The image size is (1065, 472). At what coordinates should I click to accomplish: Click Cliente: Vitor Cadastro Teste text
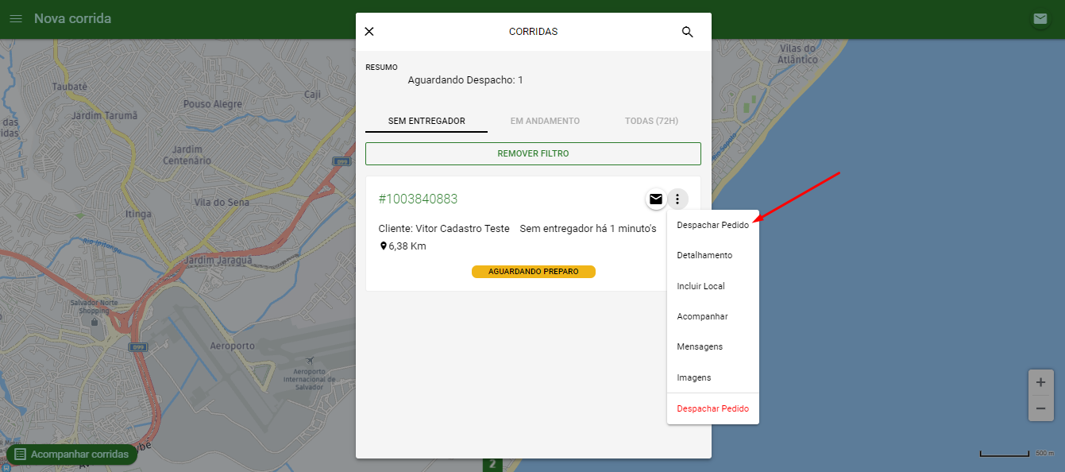(x=444, y=229)
